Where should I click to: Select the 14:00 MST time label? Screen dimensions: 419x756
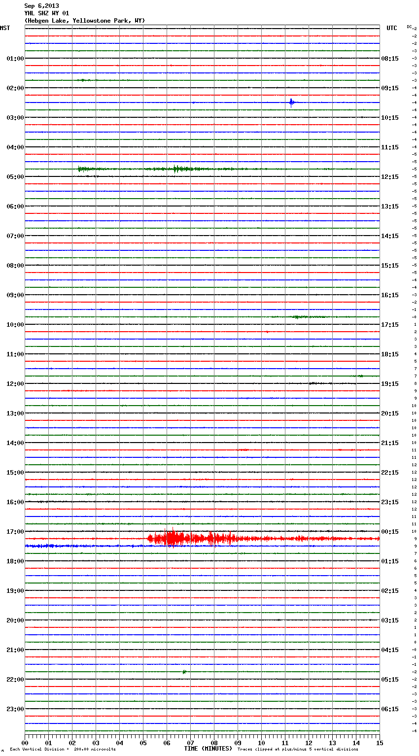15,443
